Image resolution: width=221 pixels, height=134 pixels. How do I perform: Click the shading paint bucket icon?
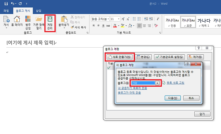point(130,26)
